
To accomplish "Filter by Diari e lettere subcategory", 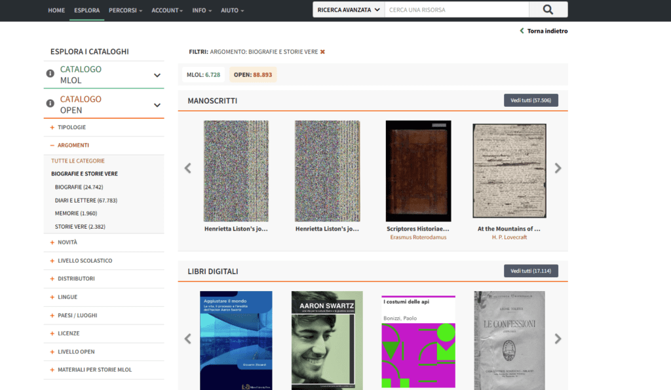I will 86,201.
